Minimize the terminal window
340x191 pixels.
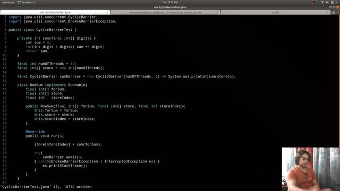click(x=330, y=7)
